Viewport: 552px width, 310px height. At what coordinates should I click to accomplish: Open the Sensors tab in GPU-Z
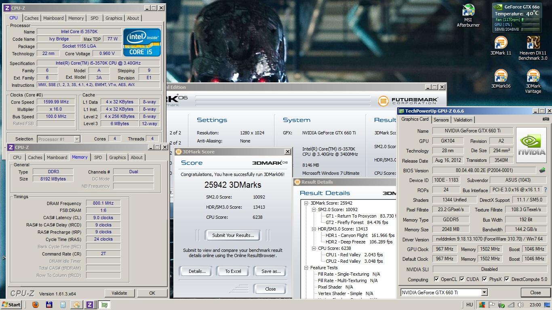[441, 120]
